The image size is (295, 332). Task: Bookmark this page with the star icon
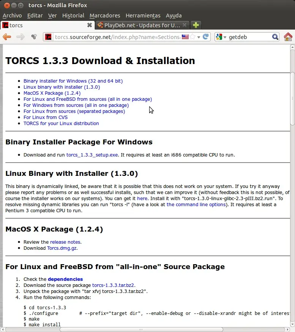tap(192, 37)
